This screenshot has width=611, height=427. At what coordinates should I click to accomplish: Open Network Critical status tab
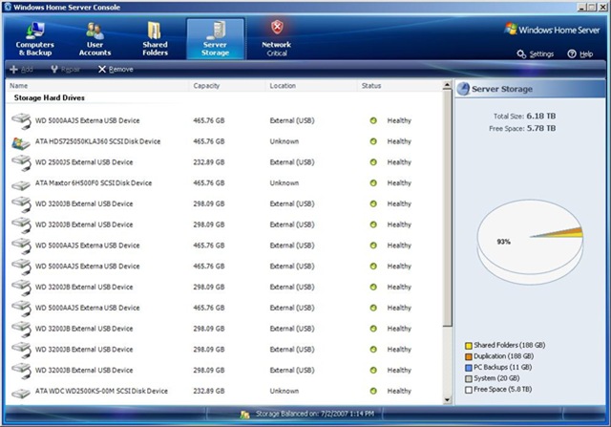coord(277,39)
